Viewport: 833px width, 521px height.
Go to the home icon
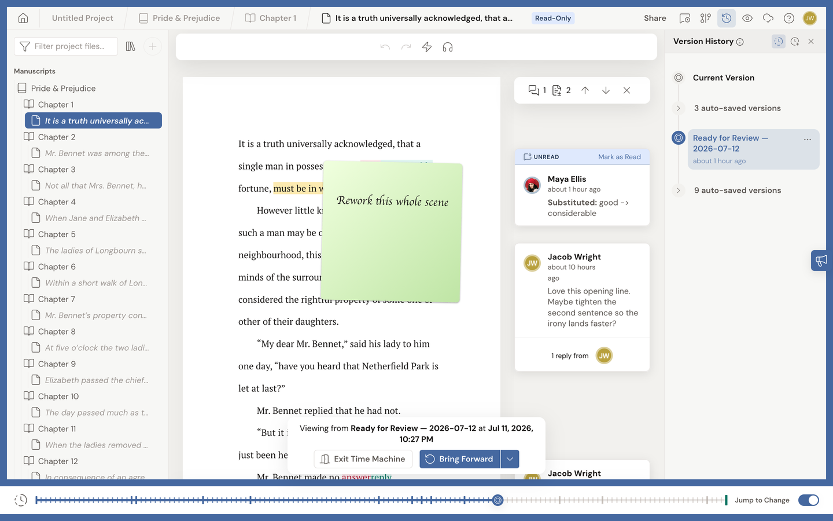pyautogui.click(x=23, y=18)
